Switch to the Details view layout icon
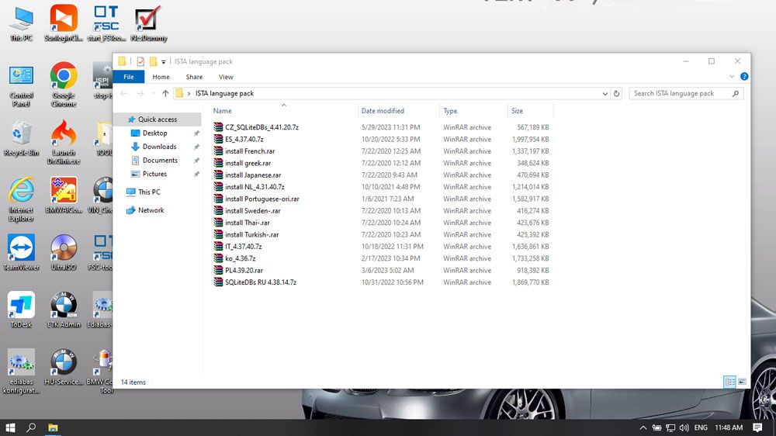 click(x=729, y=382)
